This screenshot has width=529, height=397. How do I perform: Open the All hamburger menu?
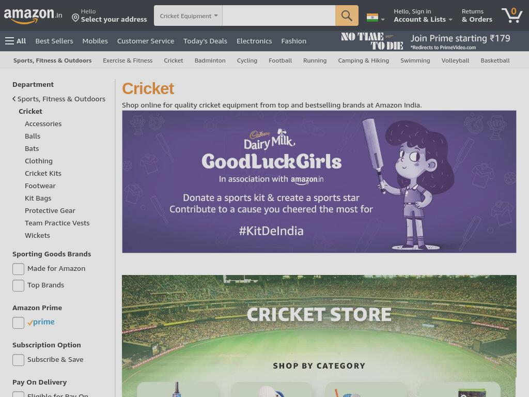click(15, 41)
